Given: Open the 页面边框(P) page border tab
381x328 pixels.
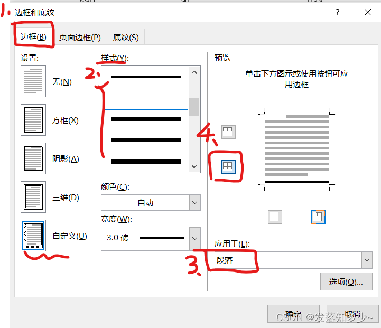Looking at the screenshot, I should point(80,38).
